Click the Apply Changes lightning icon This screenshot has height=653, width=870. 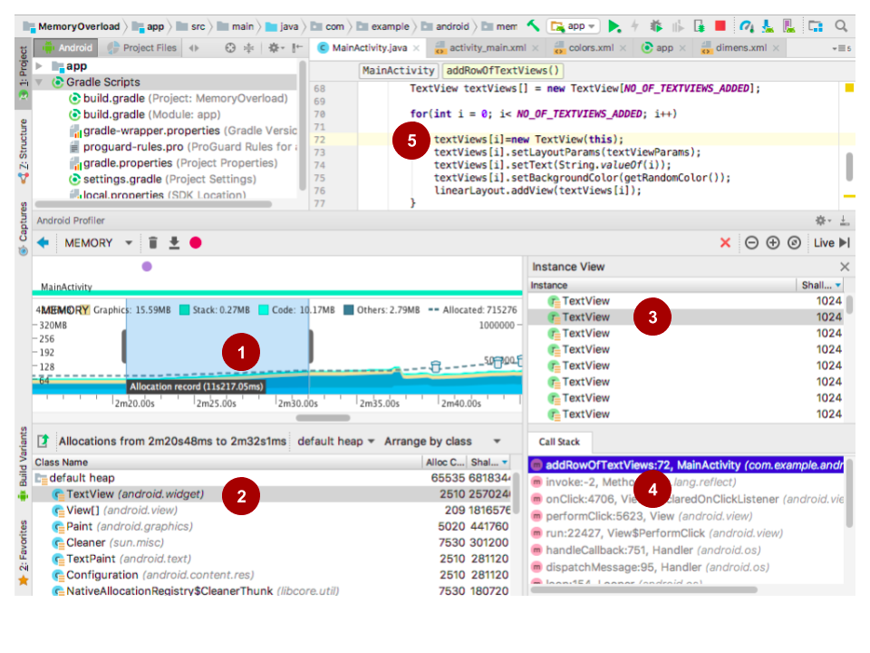(634, 26)
